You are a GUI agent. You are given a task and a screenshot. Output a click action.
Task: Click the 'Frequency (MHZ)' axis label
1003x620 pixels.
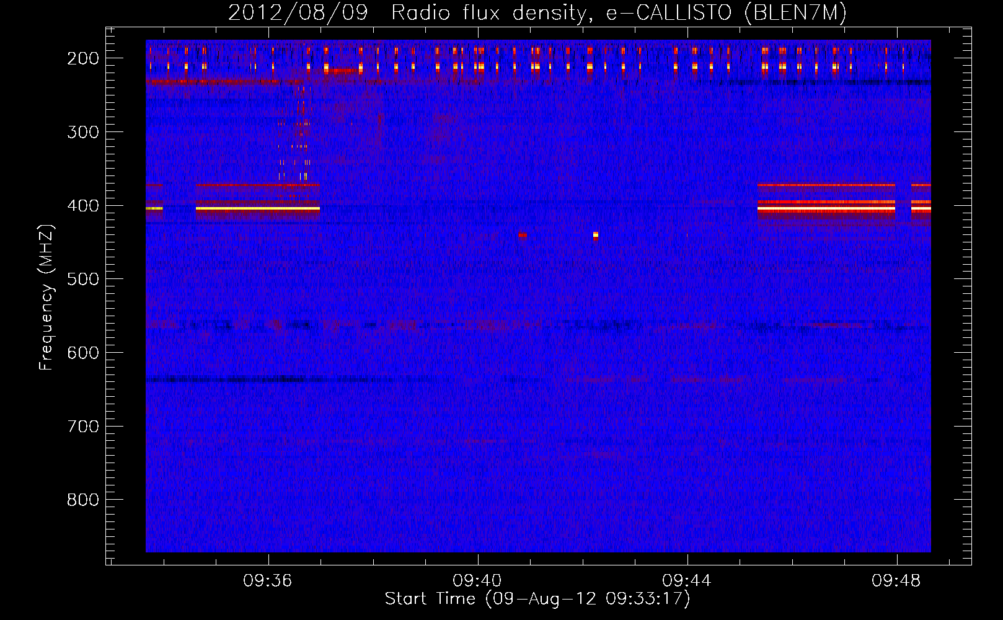click(x=46, y=297)
